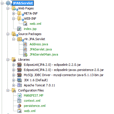The height and width of the screenshot is (114, 114).
Task: Click the Libraries folder icon
Action: point(14,60)
